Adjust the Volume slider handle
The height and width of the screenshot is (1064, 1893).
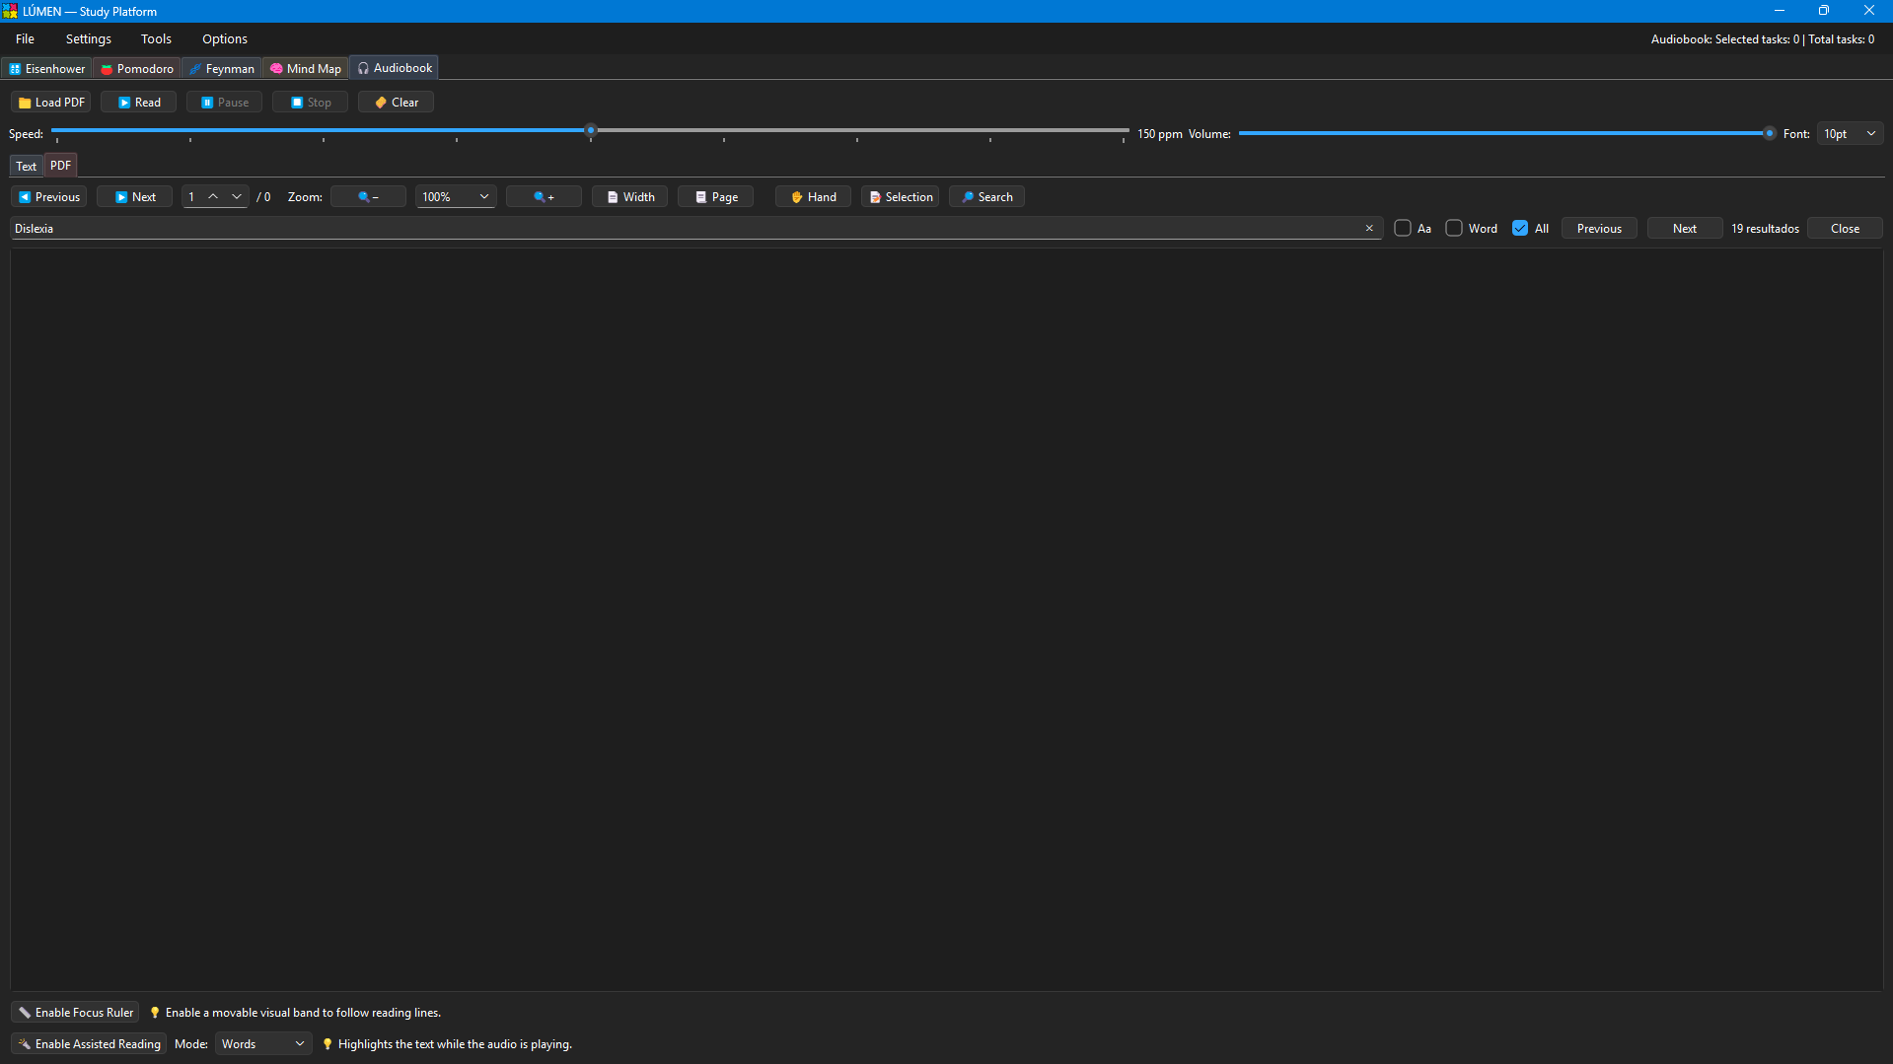(1770, 133)
